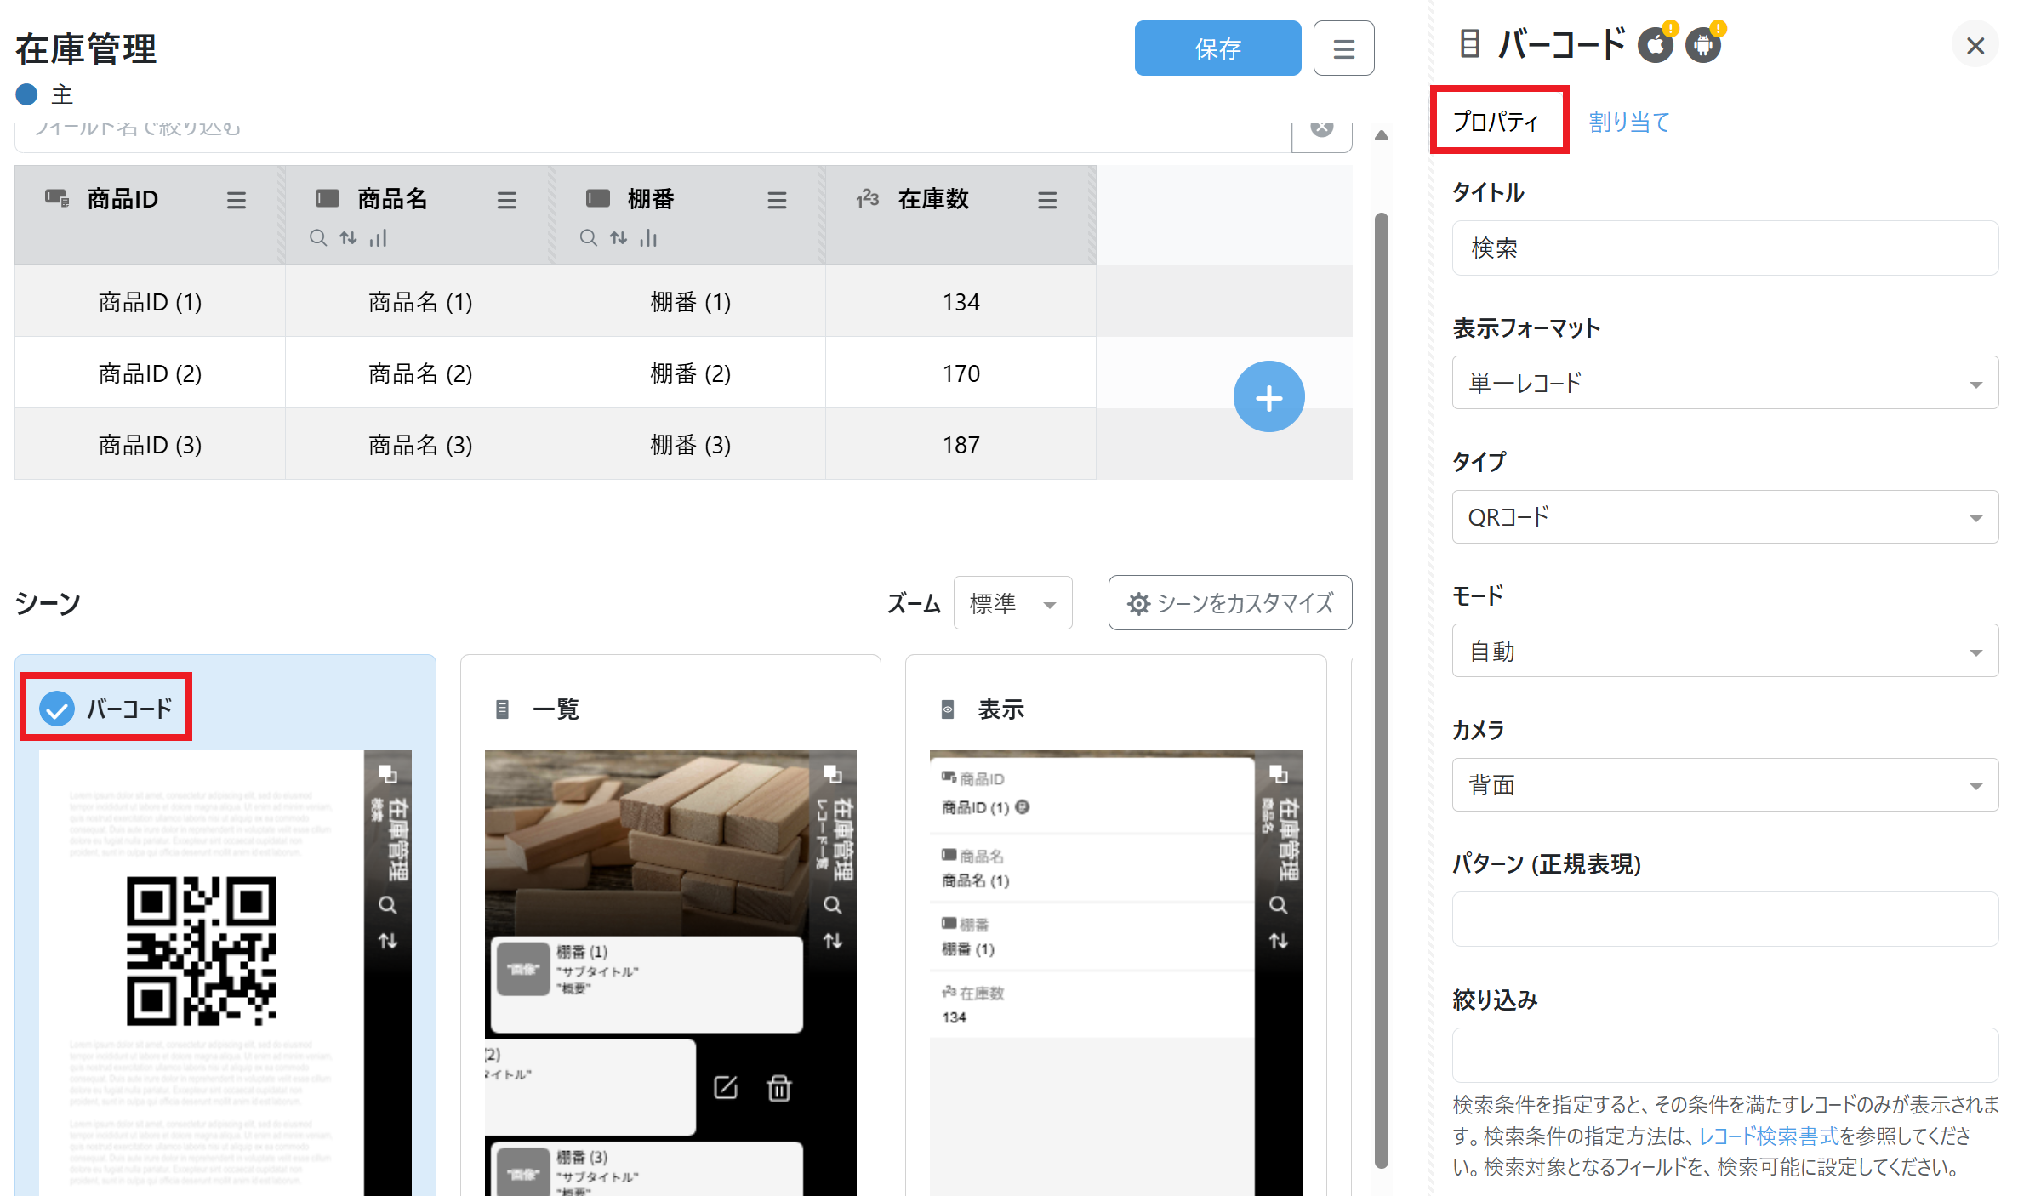The height and width of the screenshot is (1196, 2018).
Task: Click the Android platform icon in header
Action: pos(1703,45)
